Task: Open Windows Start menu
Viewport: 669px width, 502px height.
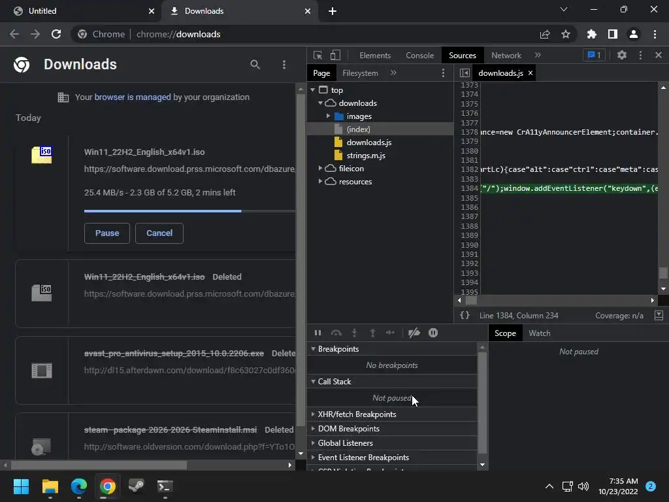Action: pos(21,486)
